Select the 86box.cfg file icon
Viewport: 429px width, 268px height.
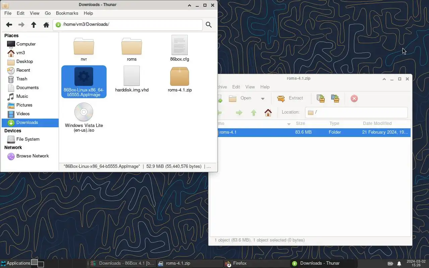pos(180,45)
